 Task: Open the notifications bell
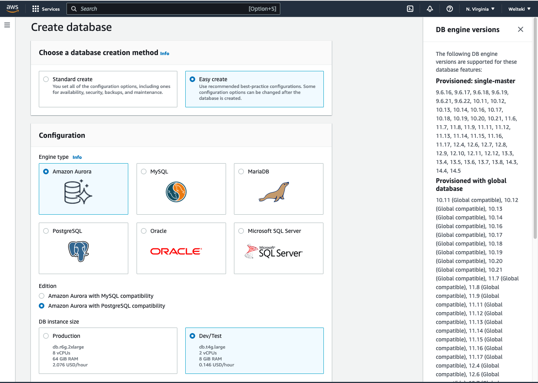click(430, 9)
